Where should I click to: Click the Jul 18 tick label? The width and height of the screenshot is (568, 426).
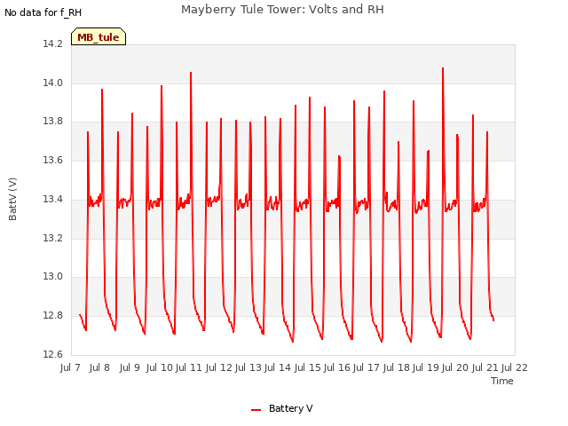click(397, 367)
